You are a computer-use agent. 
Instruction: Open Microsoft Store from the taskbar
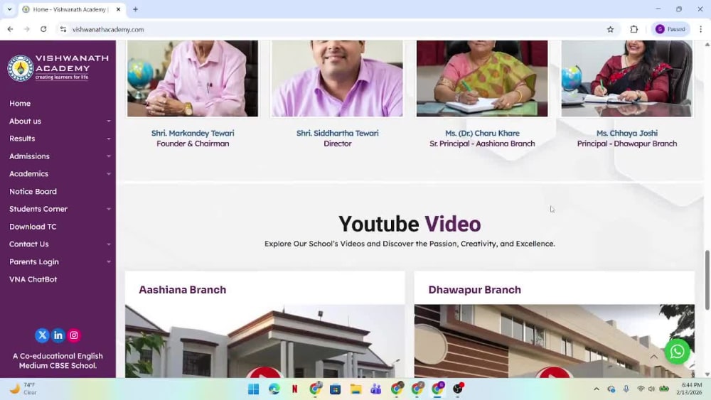click(335, 389)
